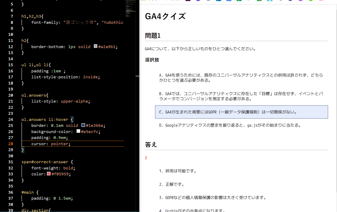Place cursor on ol.answers{ selector line
The height and width of the screenshot is (212, 337).
(35, 95)
